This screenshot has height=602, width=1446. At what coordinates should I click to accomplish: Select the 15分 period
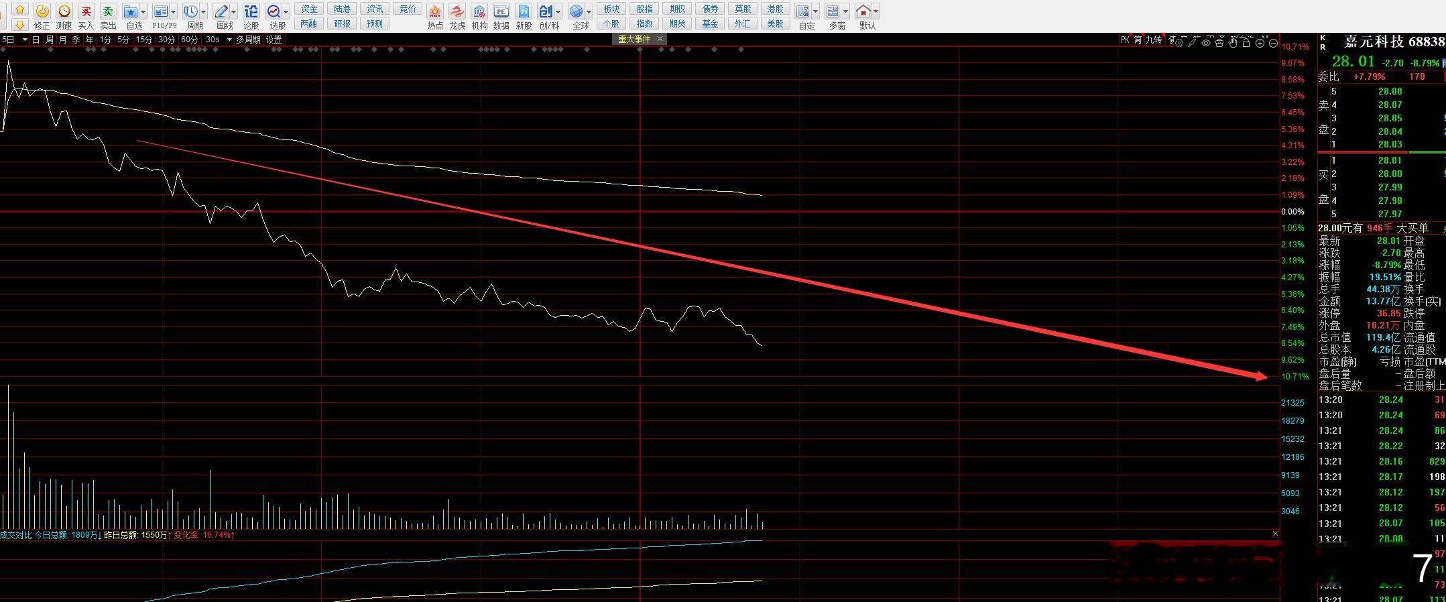tap(144, 40)
